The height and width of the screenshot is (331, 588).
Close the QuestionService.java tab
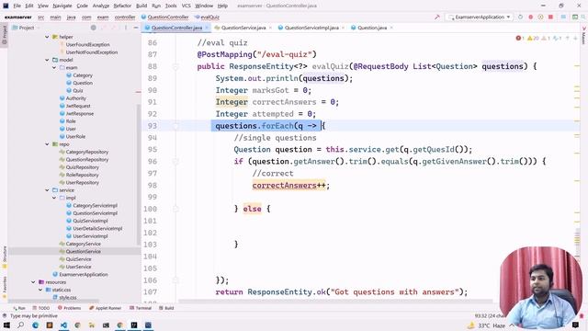[x=270, y=28]
